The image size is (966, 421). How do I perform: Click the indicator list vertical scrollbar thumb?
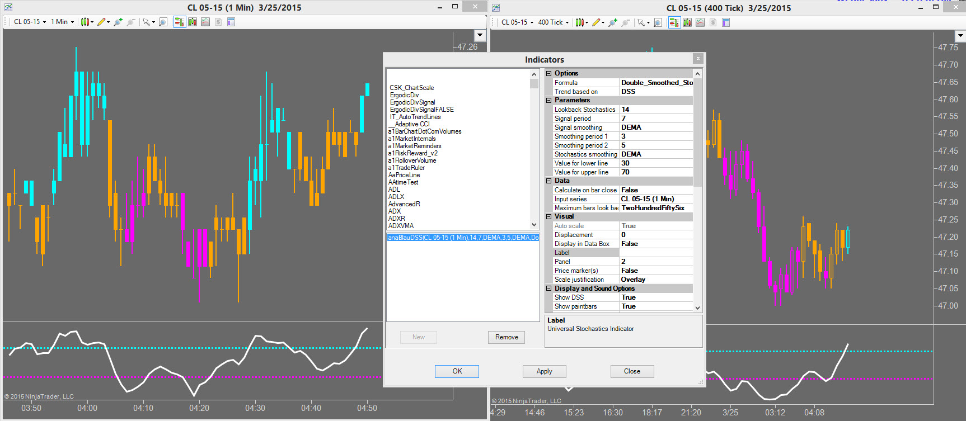(x=534, y=83)
